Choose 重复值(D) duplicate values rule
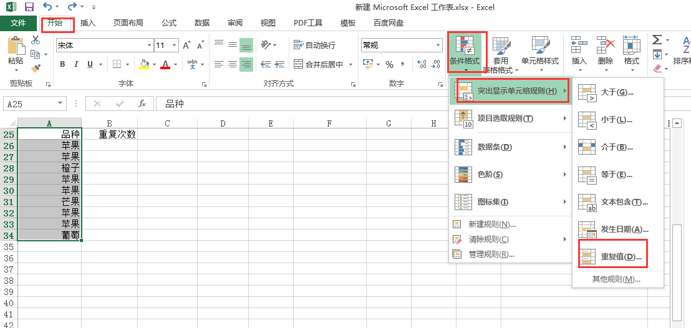The width and height of the screenshot is (691, 328). 618,256
